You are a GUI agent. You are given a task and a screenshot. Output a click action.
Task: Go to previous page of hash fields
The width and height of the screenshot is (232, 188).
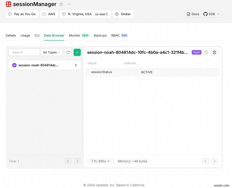point(205,161)
